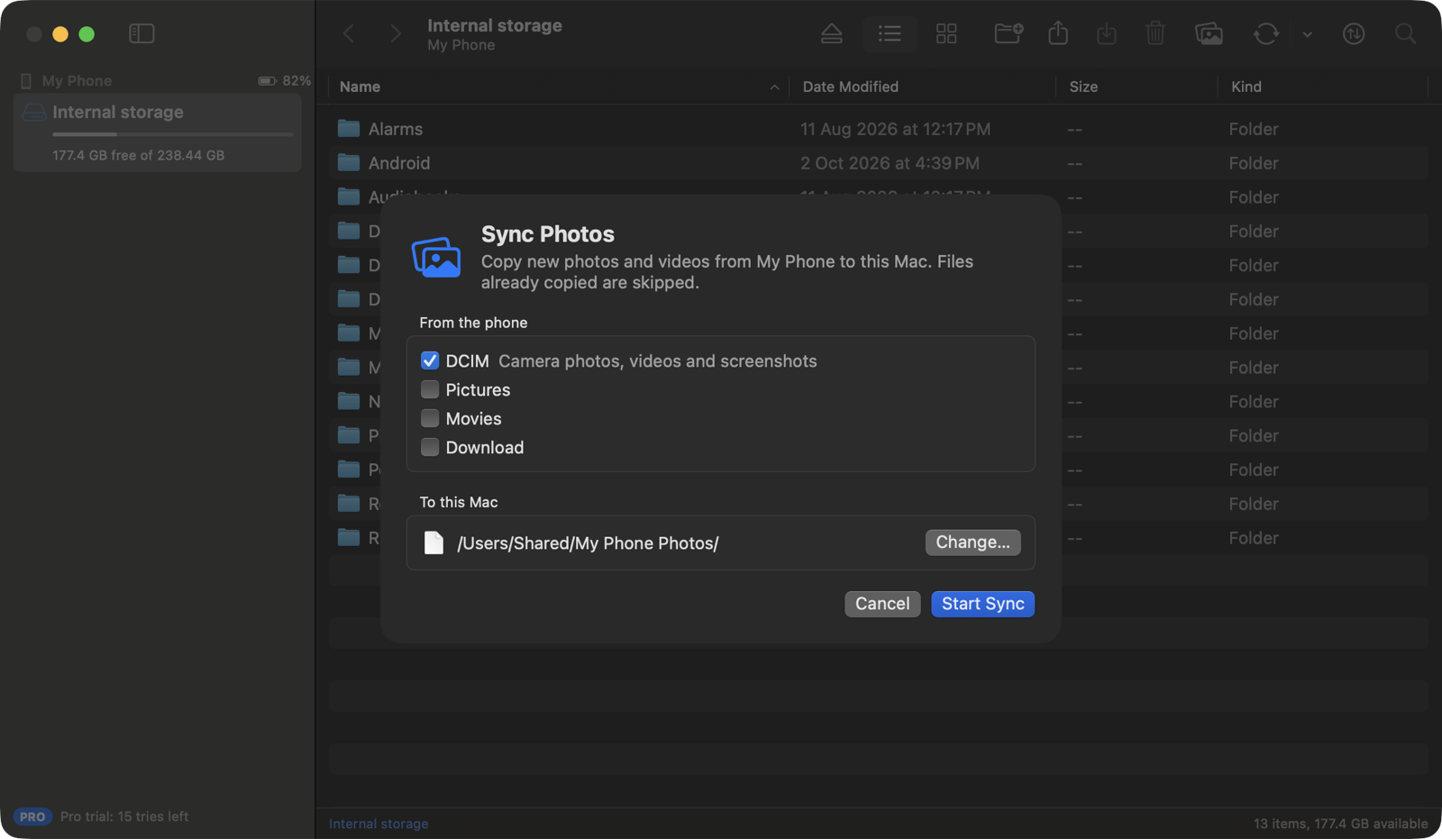Click the battery 82% indicator
1442x839 pixels.
tap(284, 80)
